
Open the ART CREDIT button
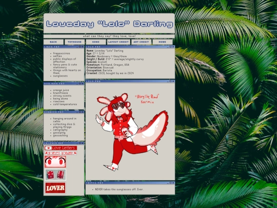[141, 42]
